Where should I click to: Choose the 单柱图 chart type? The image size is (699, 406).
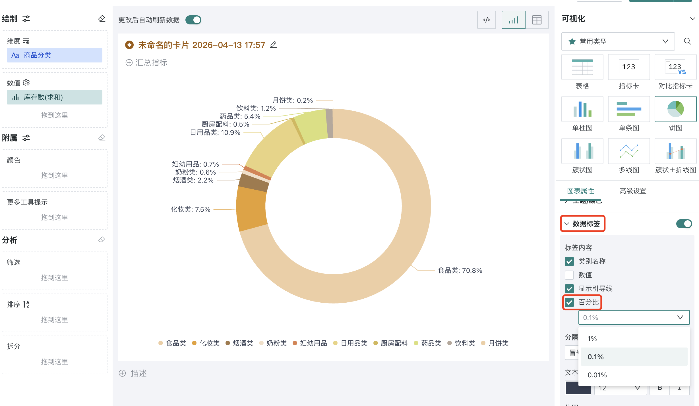582,114
